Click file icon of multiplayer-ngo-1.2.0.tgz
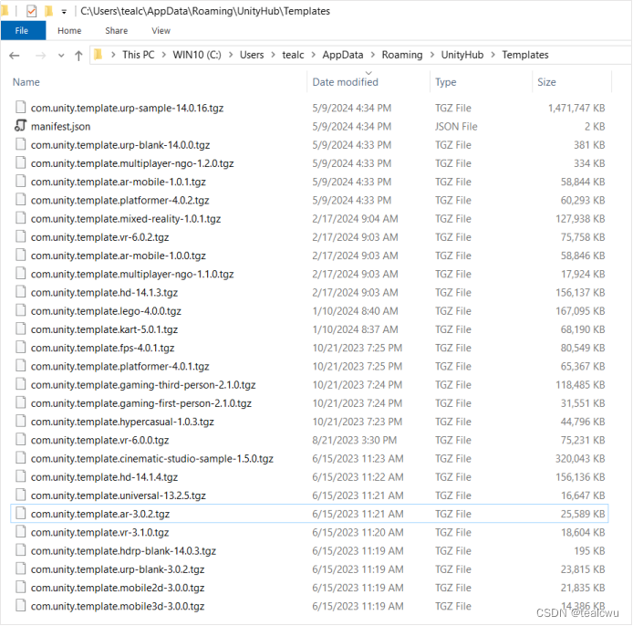 click(21, 162)
